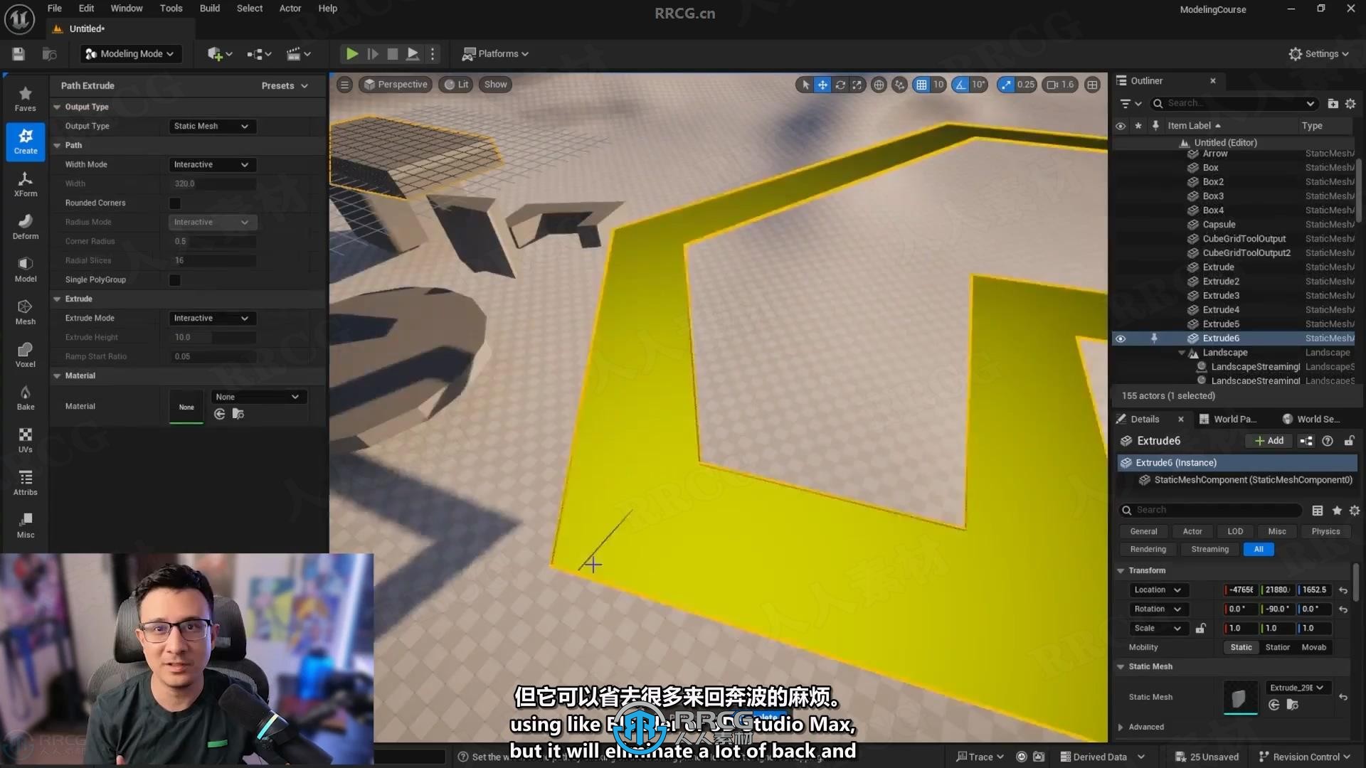Open the Width Mode dropdown

(x=211, y=164)
